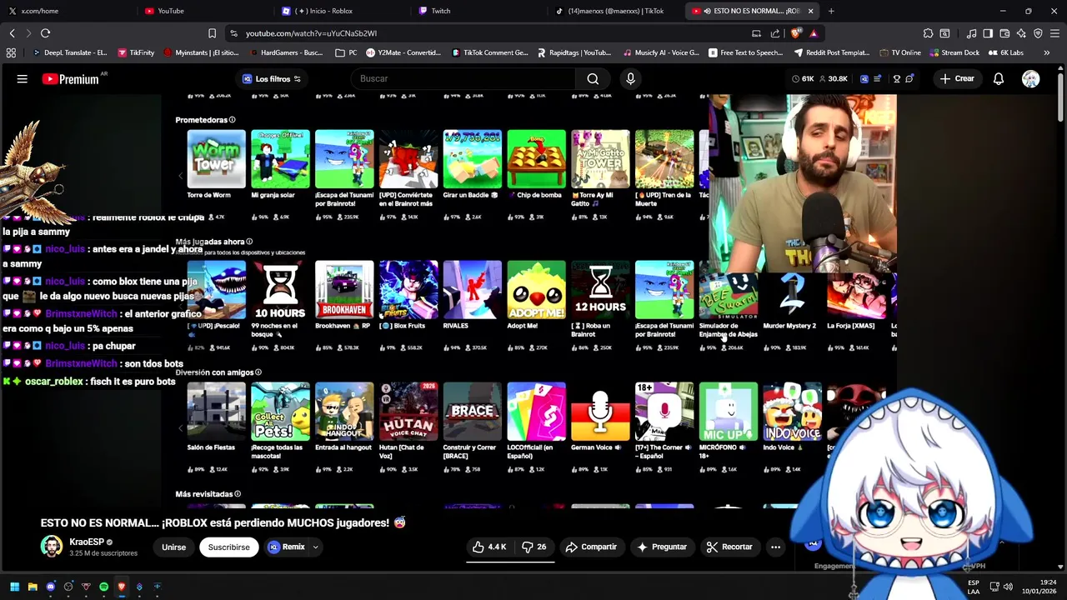Click the Preguntar button
The width and height of the screenshot is (1067, 600).
662,547
